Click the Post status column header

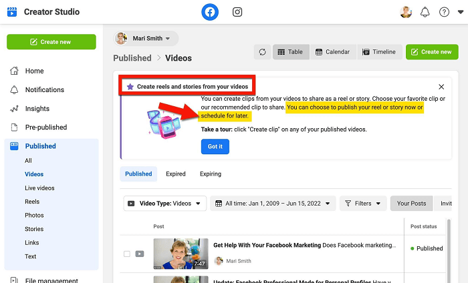[423, 226]
